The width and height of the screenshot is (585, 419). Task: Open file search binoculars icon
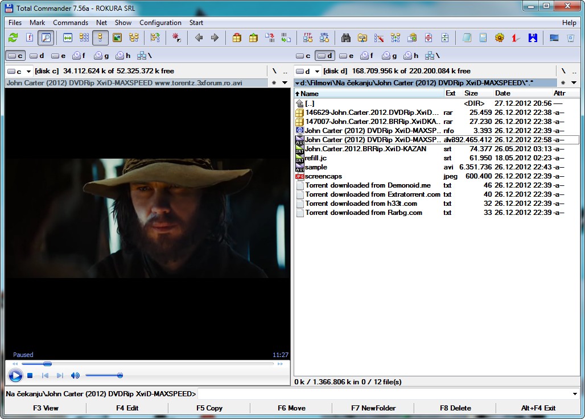(x=346, y=38)
